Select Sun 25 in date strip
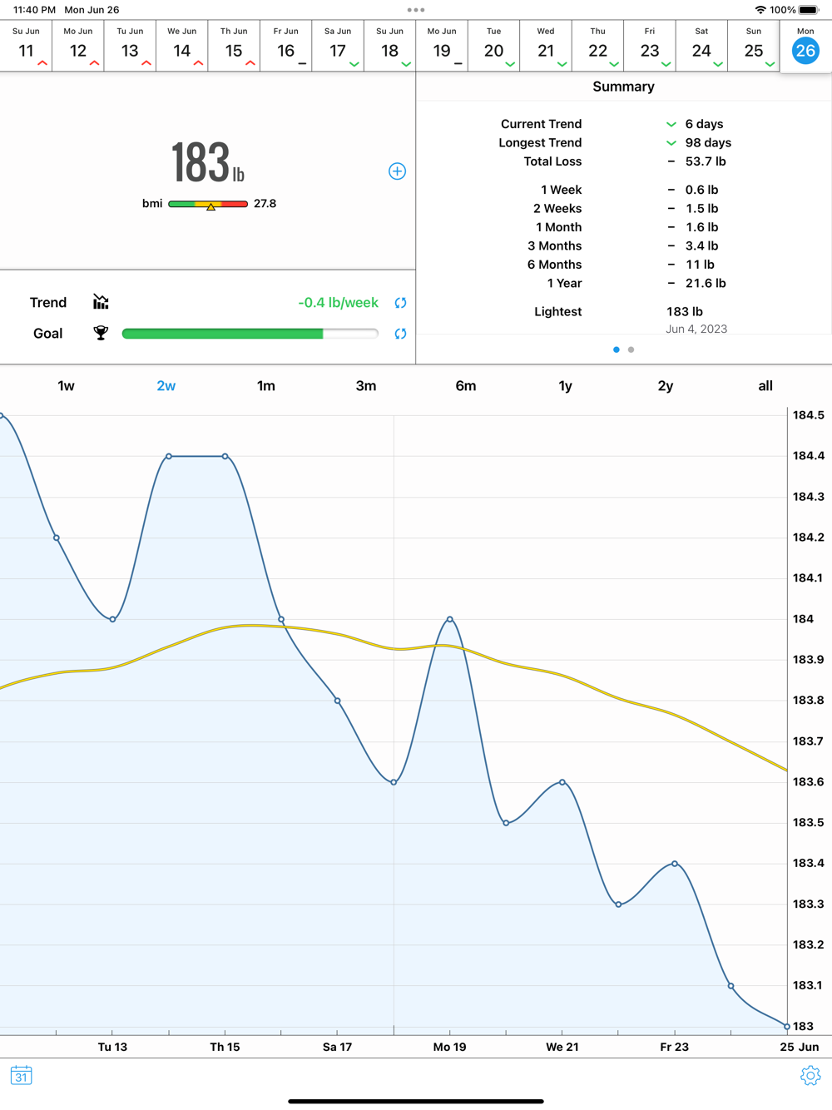 (x=754, y=46)
